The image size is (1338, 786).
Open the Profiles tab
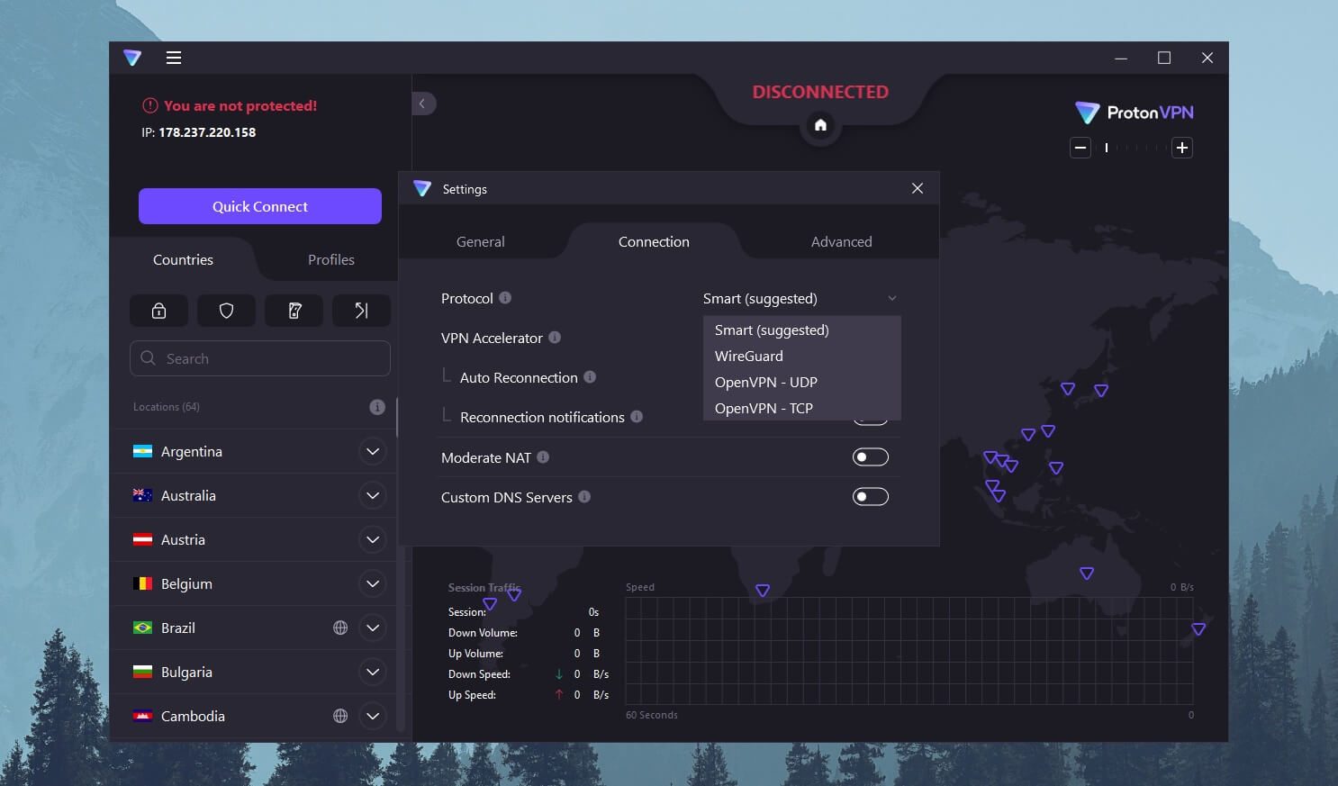click(331, 259)
